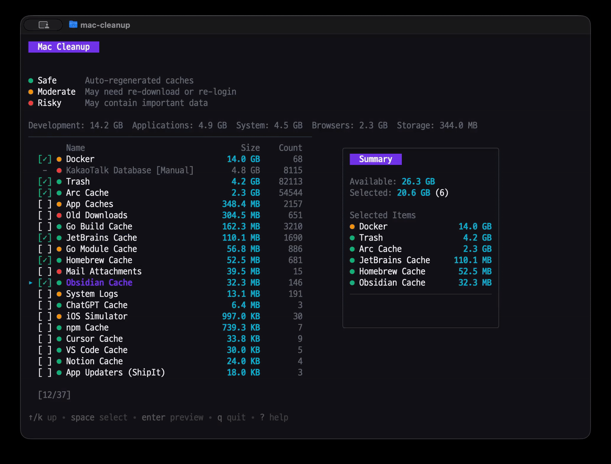Click the red risk dot beside KakaoTalk Database
The width and height of the screenshot is (611, 464).
pos(59,170)
